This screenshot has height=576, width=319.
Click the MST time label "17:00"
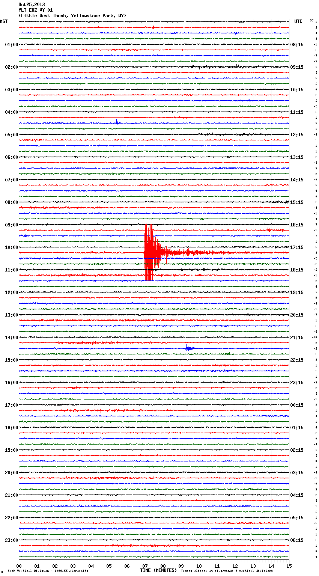[x=11, y=405]
